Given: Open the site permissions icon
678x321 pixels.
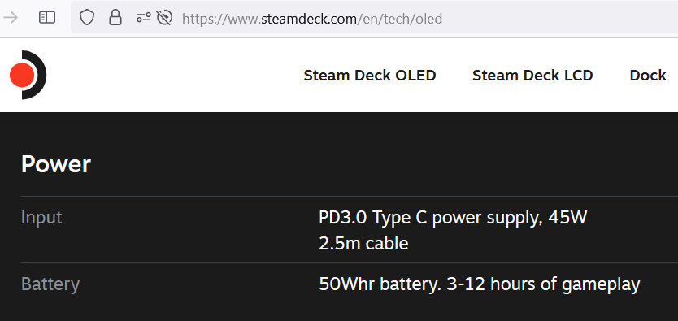Looking at the screenshot, I should pyautogui.click(x=144, y=18).
